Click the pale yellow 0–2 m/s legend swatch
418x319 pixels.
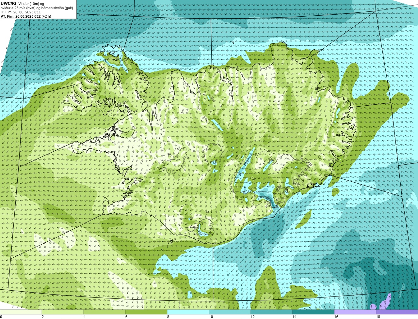click(x=21, y=312)
